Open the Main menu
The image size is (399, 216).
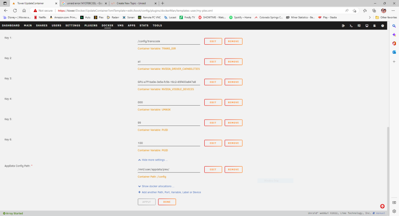point(28,26)
